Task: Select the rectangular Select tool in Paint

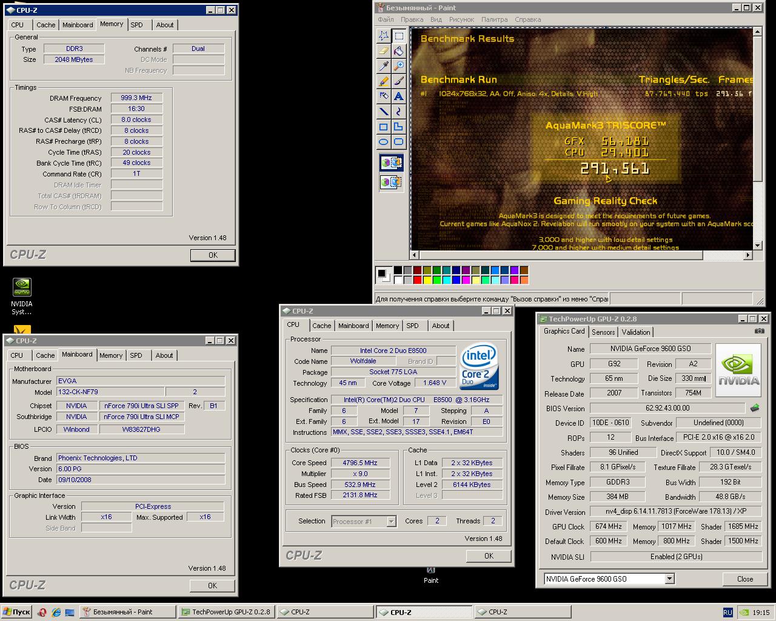Action: [x=398, y=35]
